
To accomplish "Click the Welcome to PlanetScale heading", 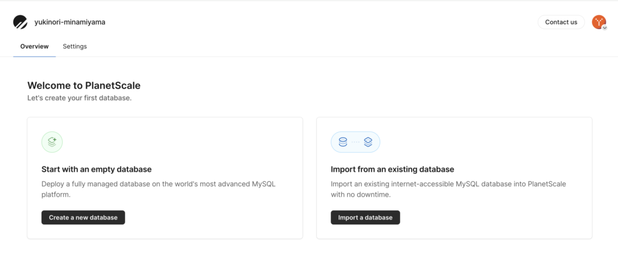I will 84,86.
